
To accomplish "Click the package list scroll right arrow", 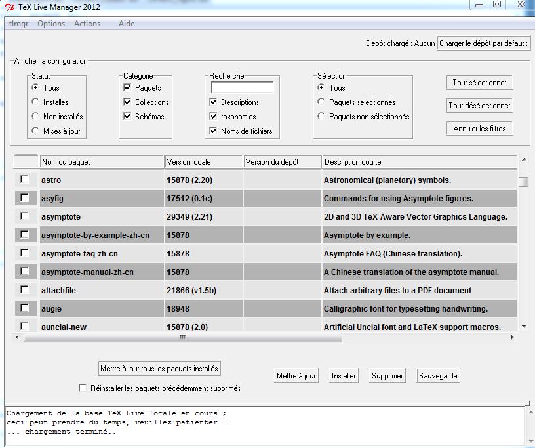I will 512,337.
